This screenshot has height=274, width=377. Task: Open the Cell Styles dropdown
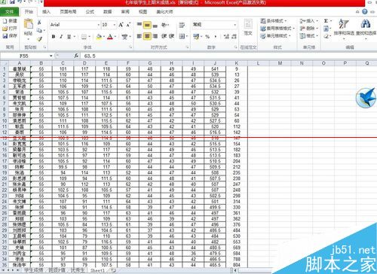pyautogui.click(x=276, y=36)
